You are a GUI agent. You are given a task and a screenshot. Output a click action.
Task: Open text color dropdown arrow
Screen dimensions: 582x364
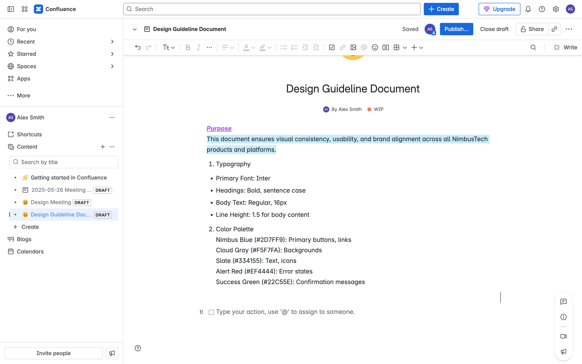pos(253,48)
